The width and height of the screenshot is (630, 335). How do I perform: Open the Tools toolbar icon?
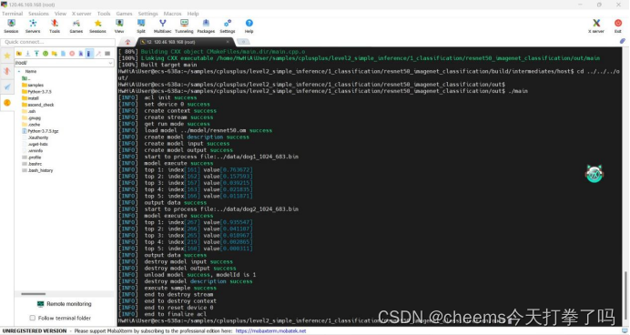coord(55,25)
